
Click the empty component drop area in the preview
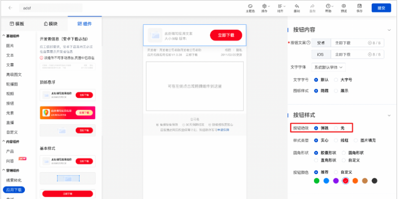(x=195, y=86)
